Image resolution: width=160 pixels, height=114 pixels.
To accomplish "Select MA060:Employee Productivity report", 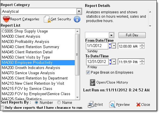I will 38,62.
